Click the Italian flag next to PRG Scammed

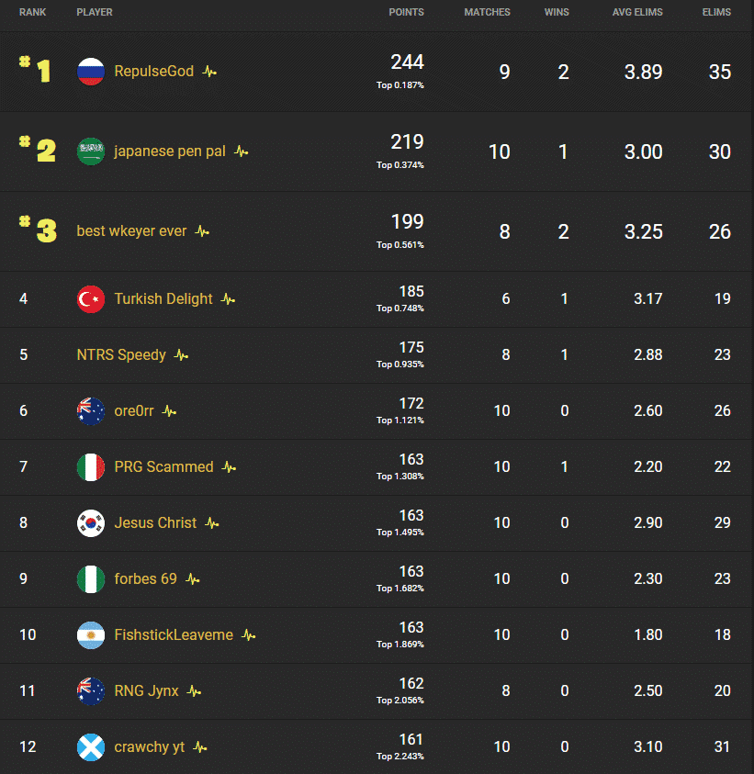click(90, 467)
